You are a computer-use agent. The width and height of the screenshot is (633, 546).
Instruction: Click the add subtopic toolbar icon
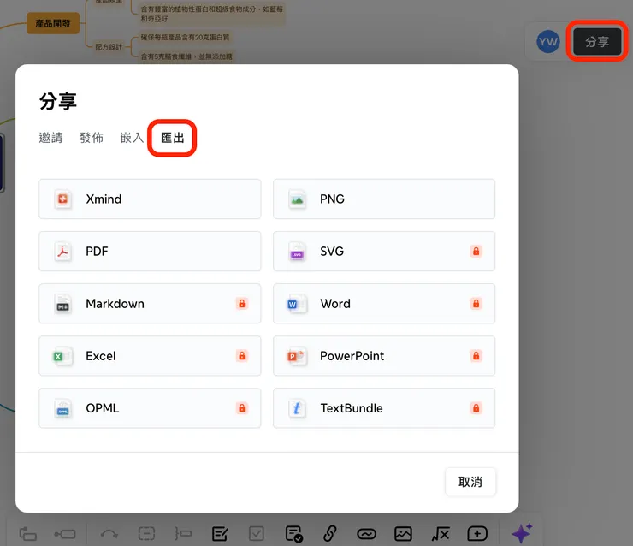tap(65, 534)
